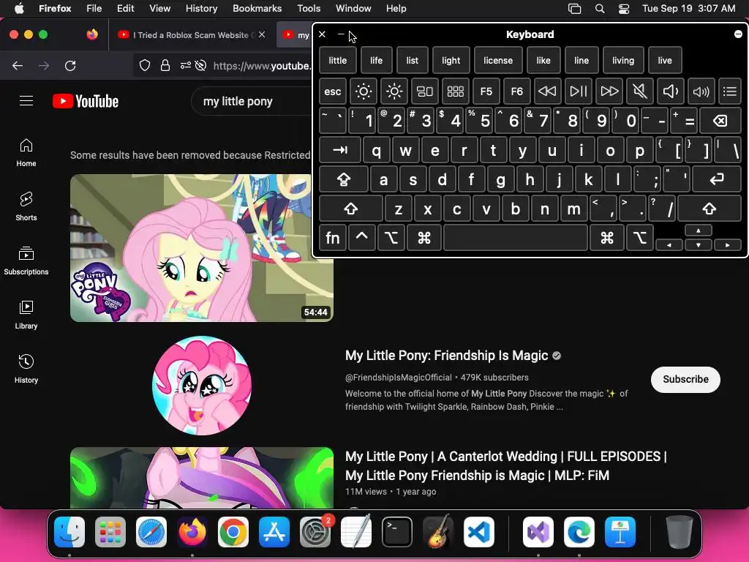The image size is (749, 562).
Task: Open the Bookmarks menu
Action: click(257, 8)
